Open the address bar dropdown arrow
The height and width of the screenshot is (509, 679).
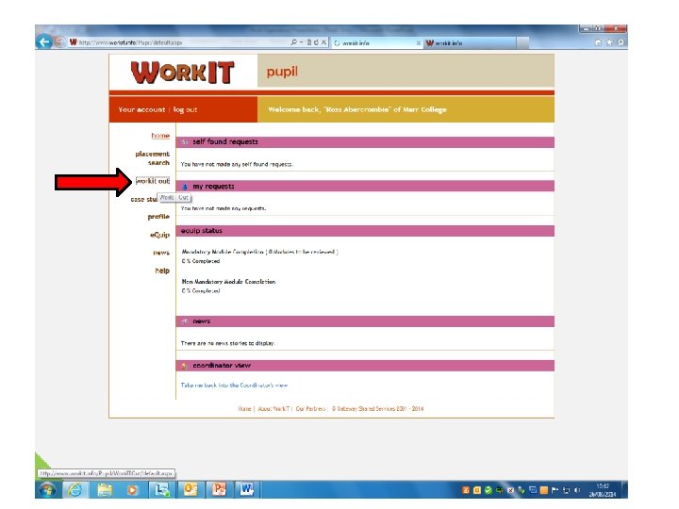(x=302, y=42)
